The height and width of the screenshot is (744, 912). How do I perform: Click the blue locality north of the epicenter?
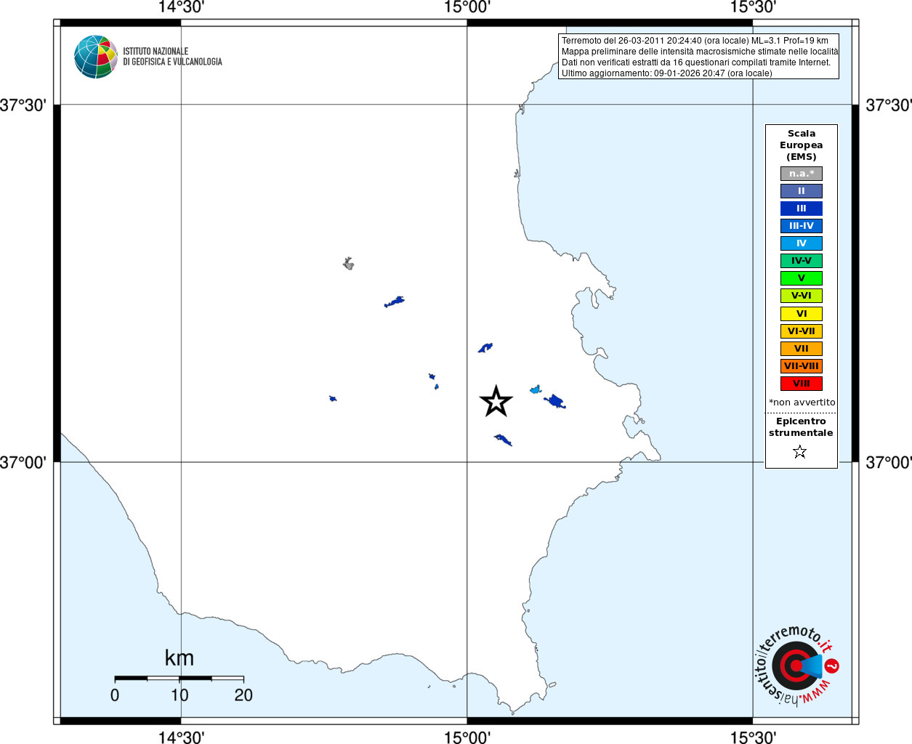pyautogui.click(x=485, y=348)
